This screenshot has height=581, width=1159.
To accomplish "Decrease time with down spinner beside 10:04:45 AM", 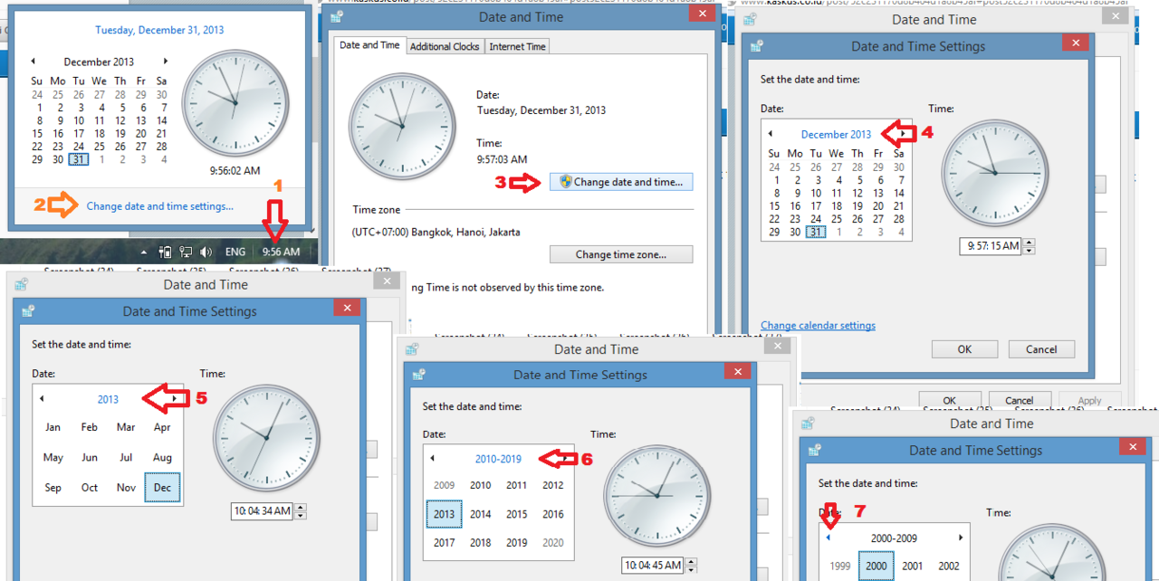I will [x=692, y=570].
